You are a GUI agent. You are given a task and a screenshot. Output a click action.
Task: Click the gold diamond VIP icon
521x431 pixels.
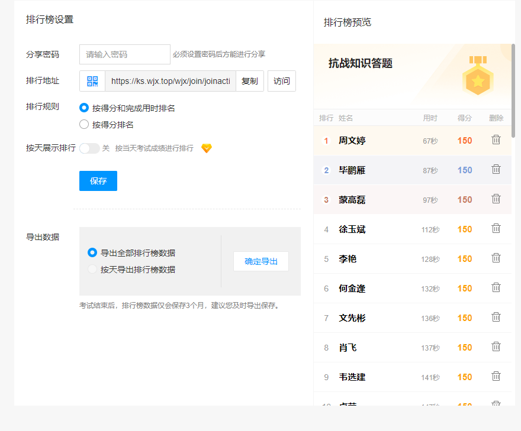(206, 148)
